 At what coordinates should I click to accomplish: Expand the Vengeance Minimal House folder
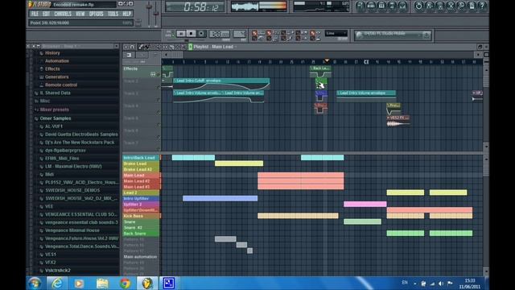click(72, 230)
